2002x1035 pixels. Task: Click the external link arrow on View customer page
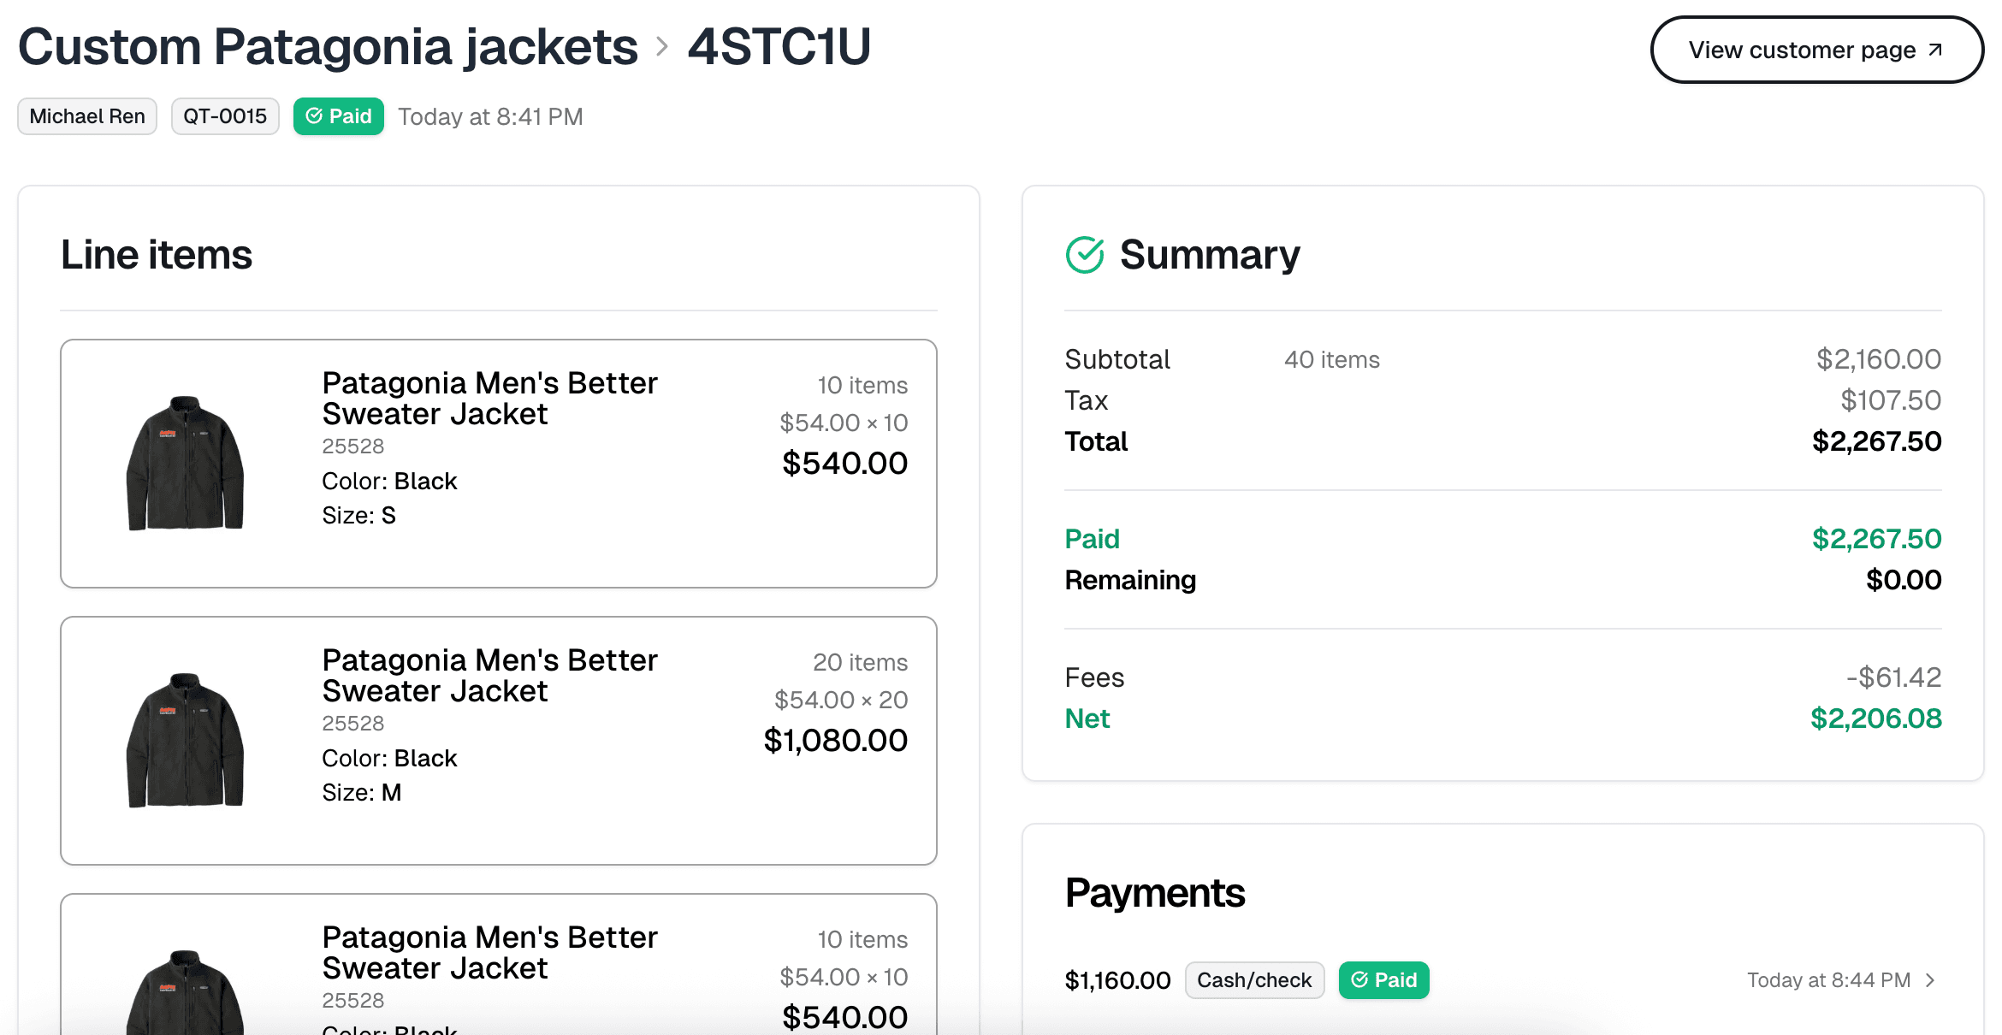[1934, 49]
